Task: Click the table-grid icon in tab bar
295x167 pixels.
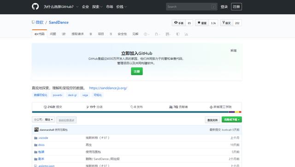Action: (168, 34)
